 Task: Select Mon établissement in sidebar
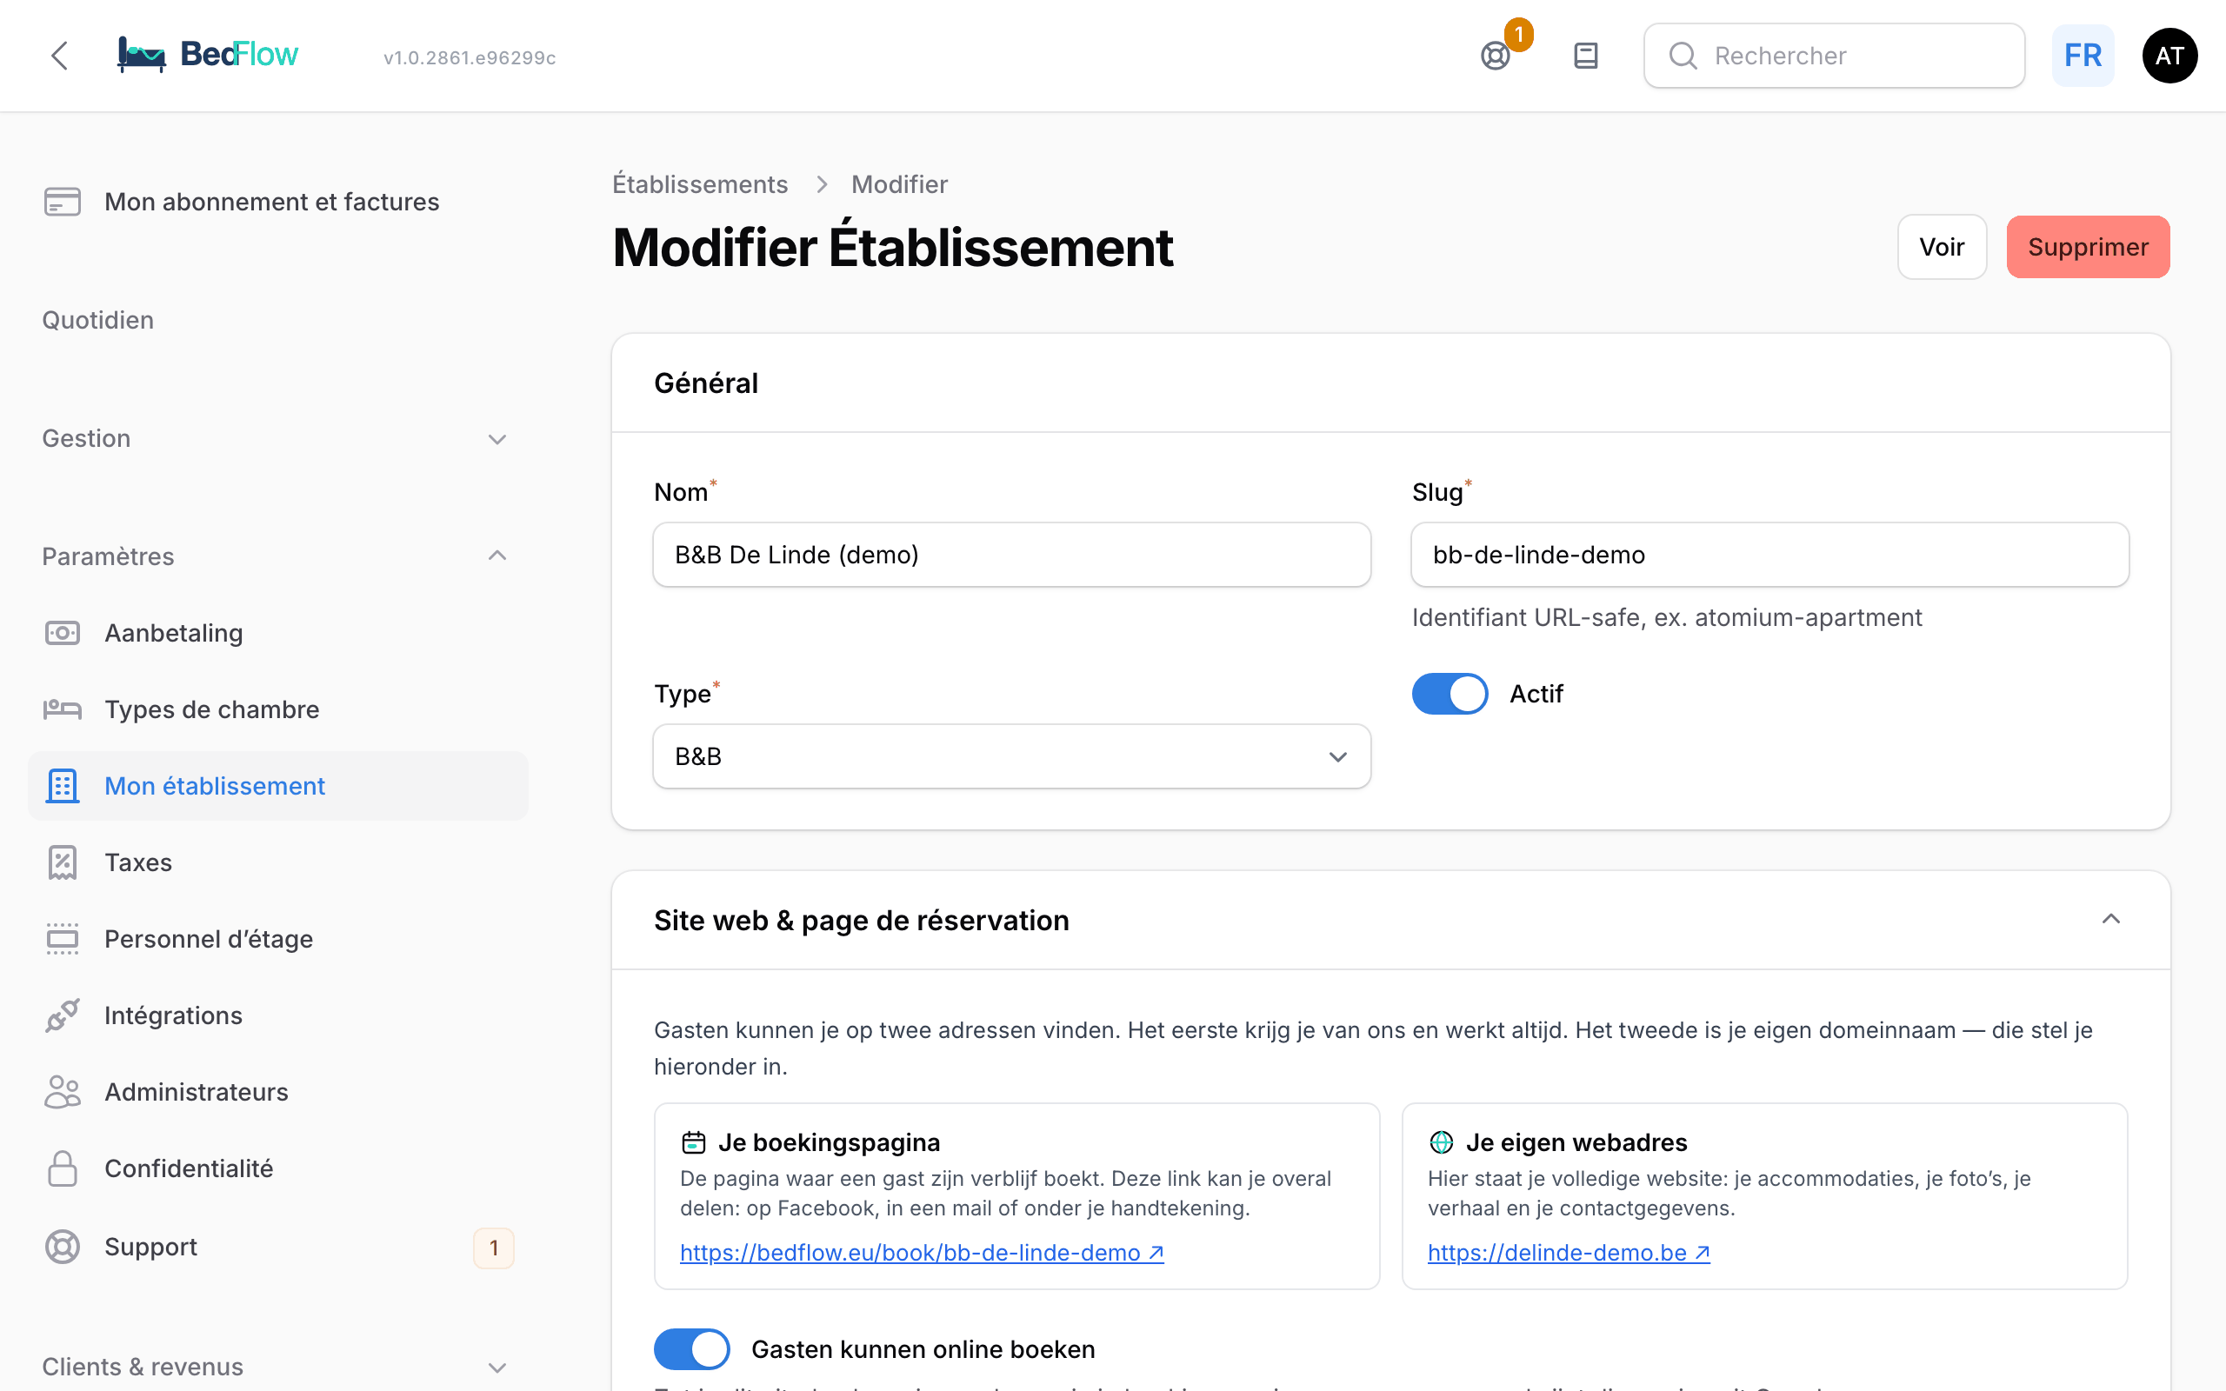point(277,786)
